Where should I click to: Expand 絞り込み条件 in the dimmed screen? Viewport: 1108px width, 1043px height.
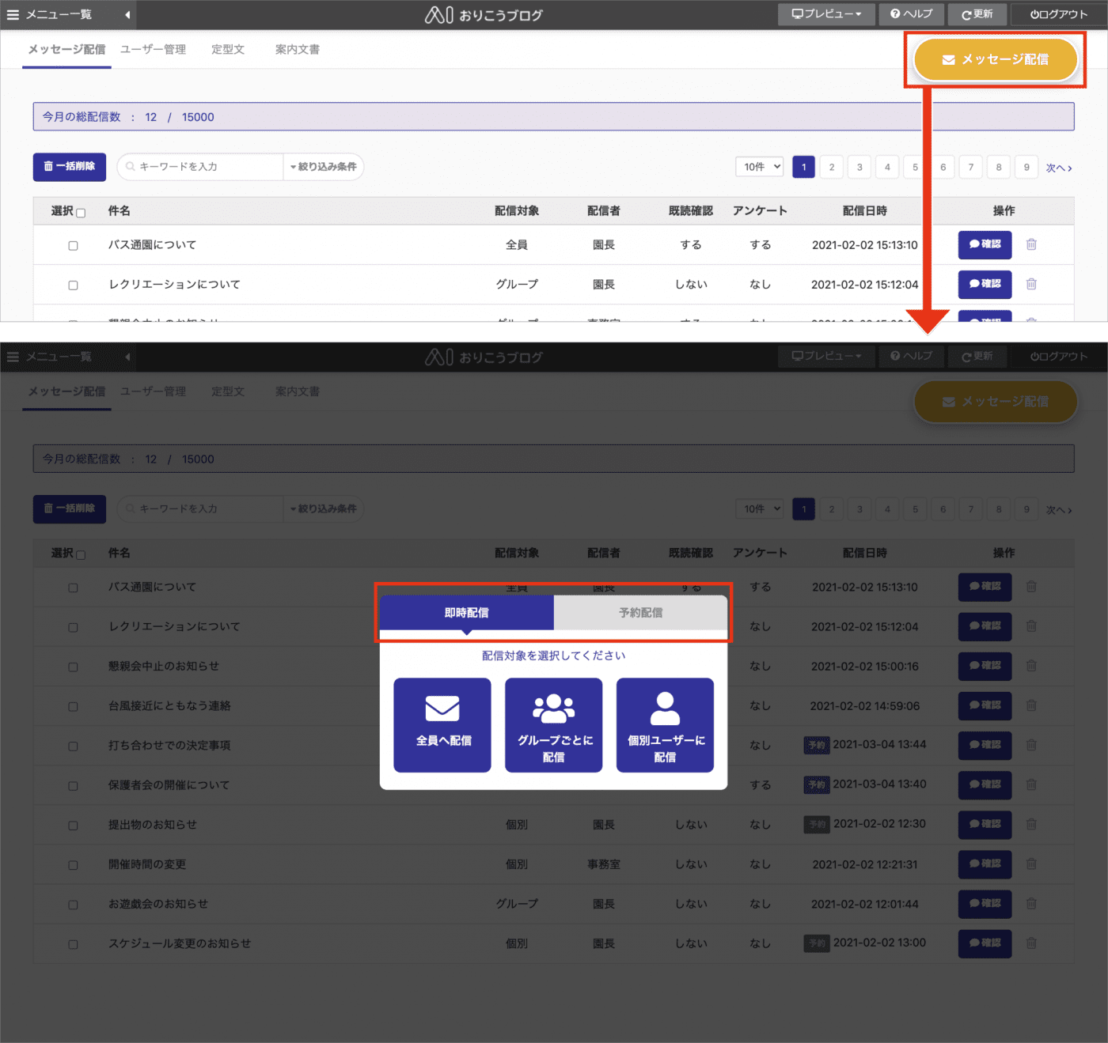(324, 509)
